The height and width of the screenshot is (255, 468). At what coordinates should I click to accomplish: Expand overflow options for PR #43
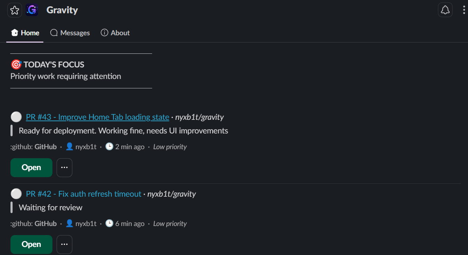tap(64, 168)
